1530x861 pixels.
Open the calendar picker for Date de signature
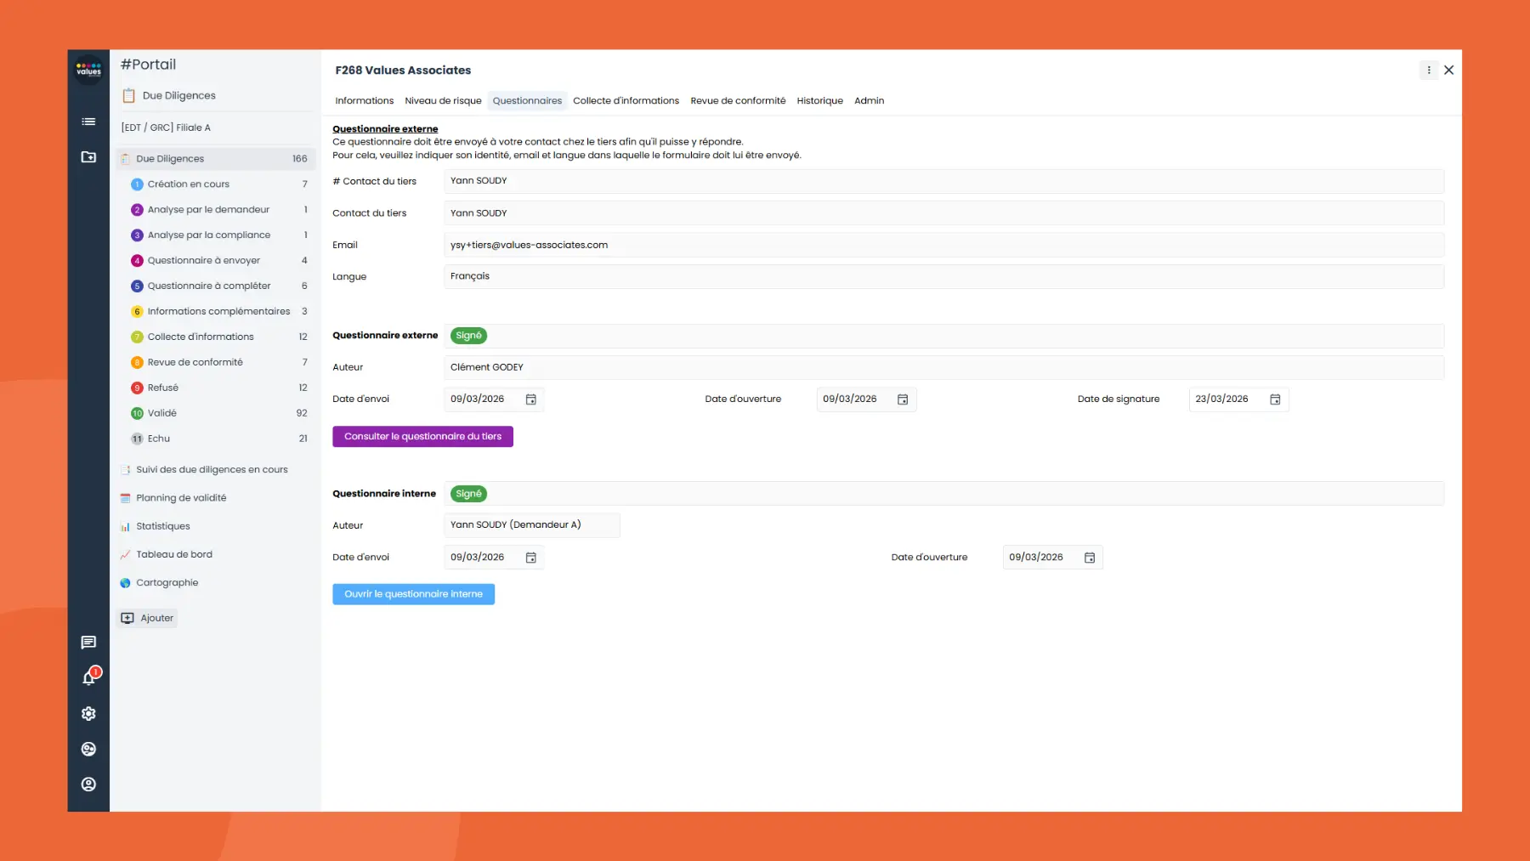tap(1274, 399)
